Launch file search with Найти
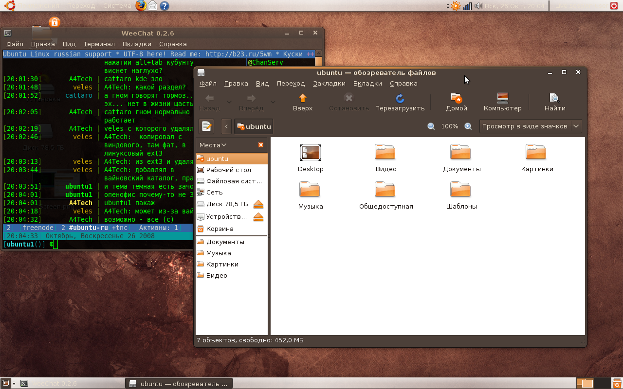This screenshot has width=623, height=389. (x=555, y=103)
